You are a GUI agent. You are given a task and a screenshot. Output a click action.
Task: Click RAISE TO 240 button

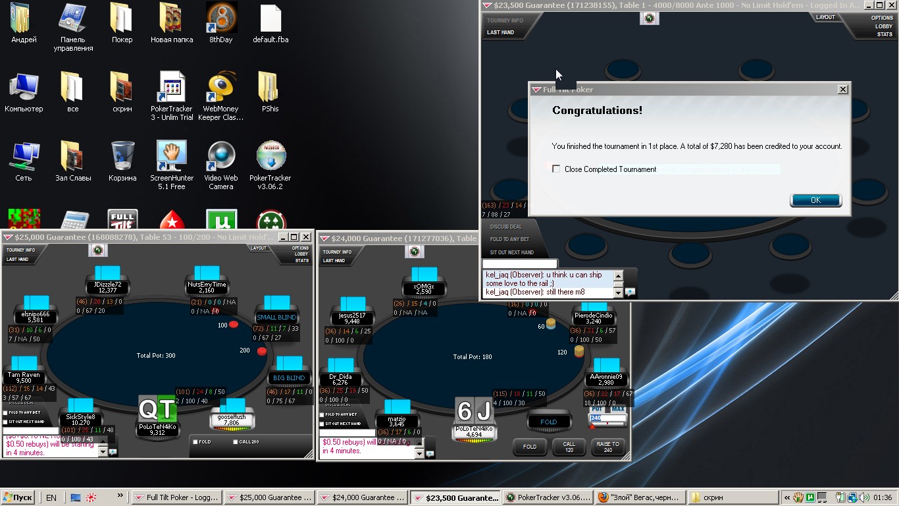pos(607,447)
